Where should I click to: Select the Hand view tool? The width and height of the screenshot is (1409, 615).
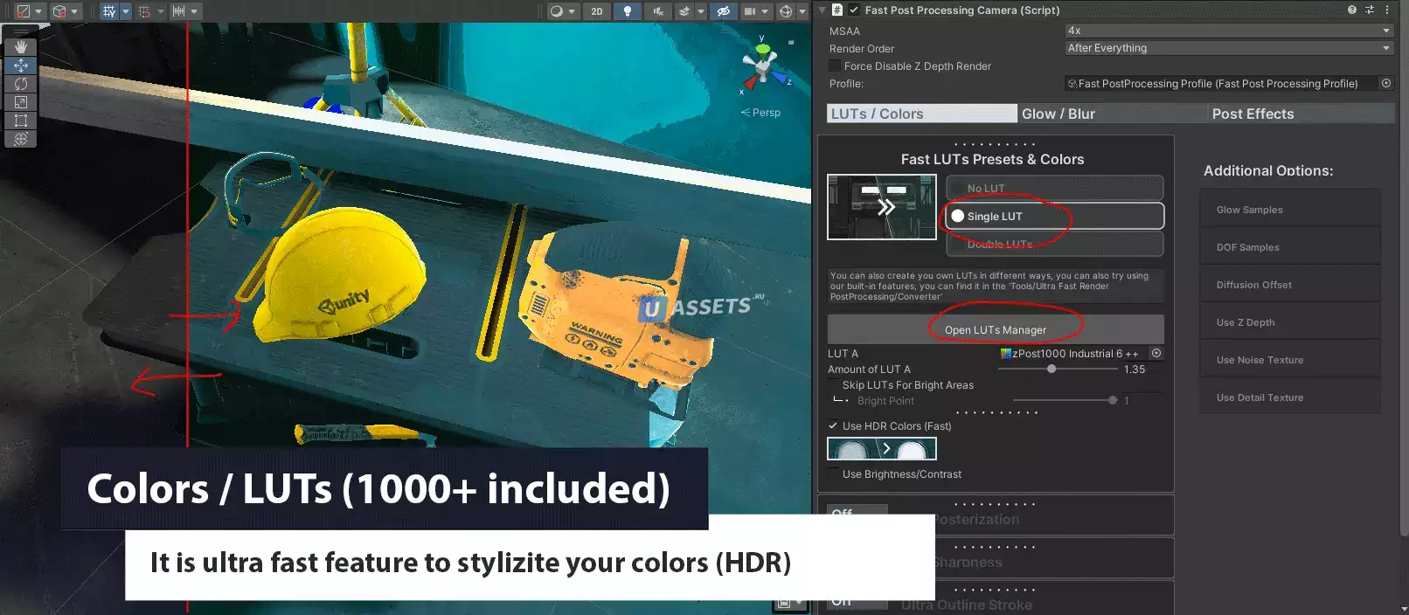tap(21, 47)
